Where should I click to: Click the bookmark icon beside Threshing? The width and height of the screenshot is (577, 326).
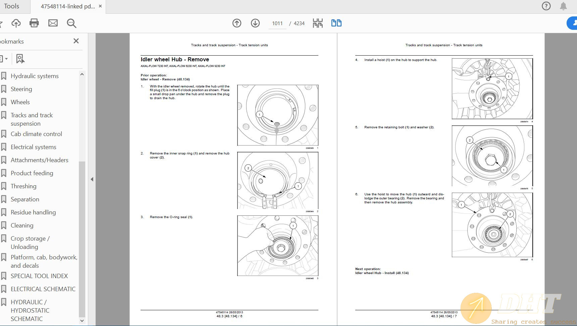(4, 186)
